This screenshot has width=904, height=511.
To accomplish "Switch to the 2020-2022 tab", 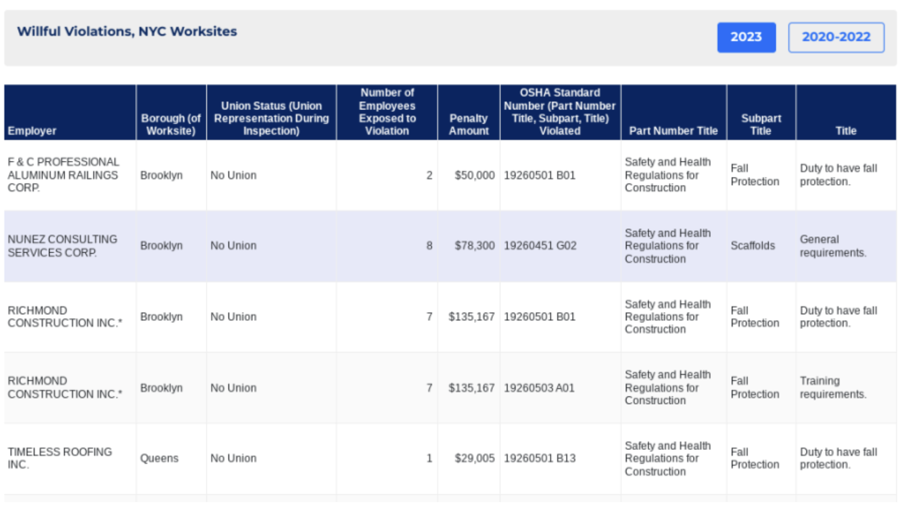I will click(835, 37).
